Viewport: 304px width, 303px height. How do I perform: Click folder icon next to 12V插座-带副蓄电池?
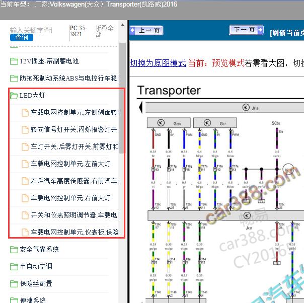(x=14, y=61)
